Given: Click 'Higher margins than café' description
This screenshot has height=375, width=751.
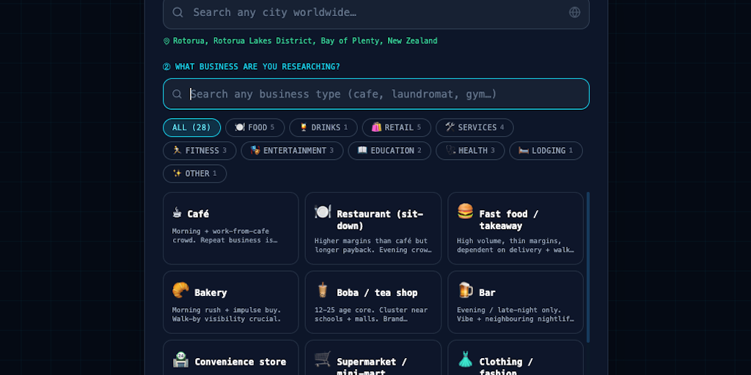Looking at the screenshot, I should pyautogui.click(x=373, y=245).
